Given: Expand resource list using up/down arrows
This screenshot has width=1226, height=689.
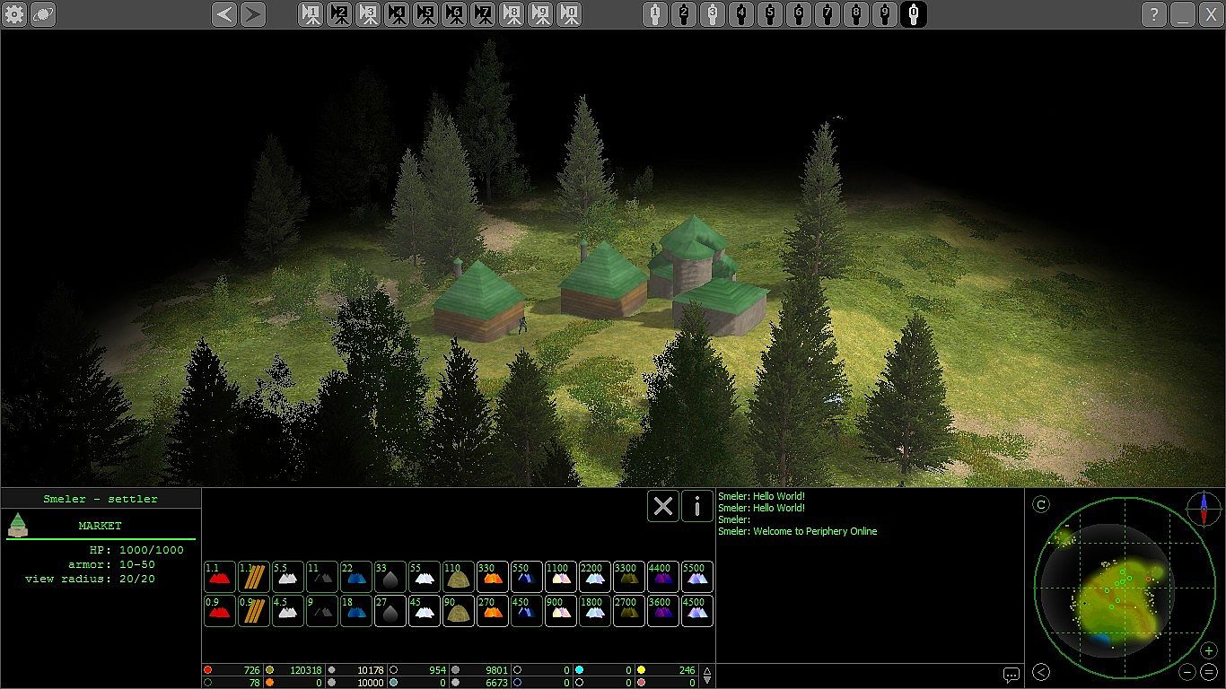Looking at the screenshot, I should point(706,676).
